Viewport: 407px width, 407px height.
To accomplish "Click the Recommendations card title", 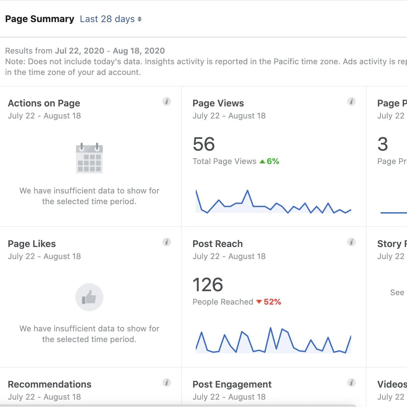I will pos(50,384).
